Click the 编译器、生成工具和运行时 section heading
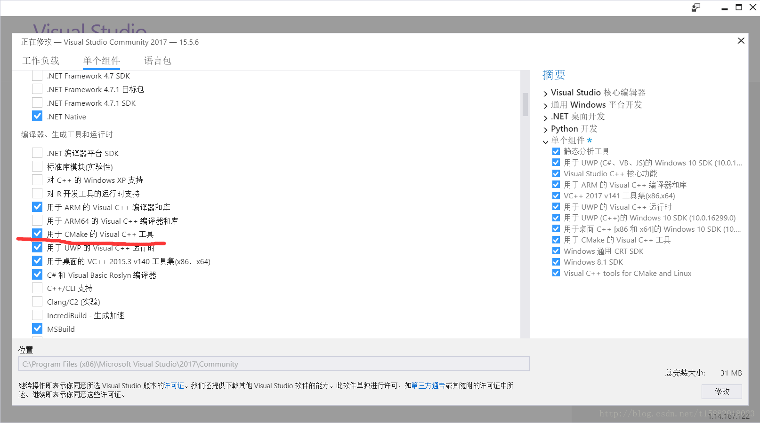760x423 pixels. coord(67,134)
